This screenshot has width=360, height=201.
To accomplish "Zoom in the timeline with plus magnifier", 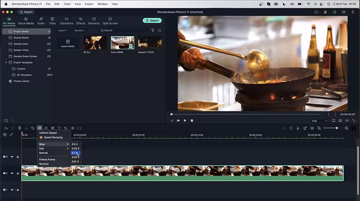I will pos(346,128).
